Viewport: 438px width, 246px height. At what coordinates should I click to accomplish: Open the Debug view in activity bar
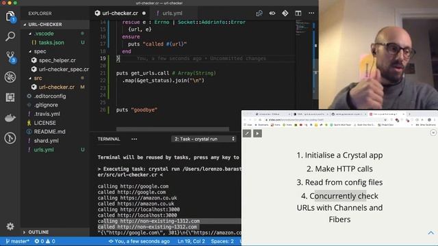10,77
